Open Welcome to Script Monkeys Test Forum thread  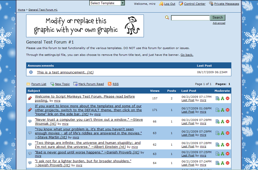coord(85,98)
